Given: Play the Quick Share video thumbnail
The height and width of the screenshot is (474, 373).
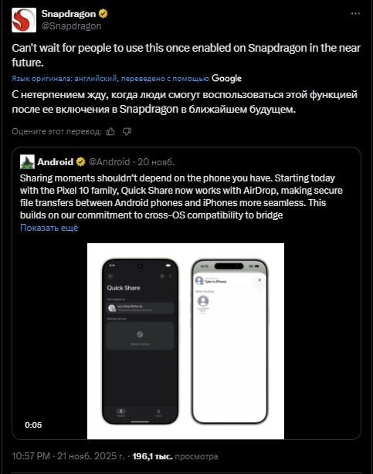Looking at the screenshot, I should (x=186, y=341).
